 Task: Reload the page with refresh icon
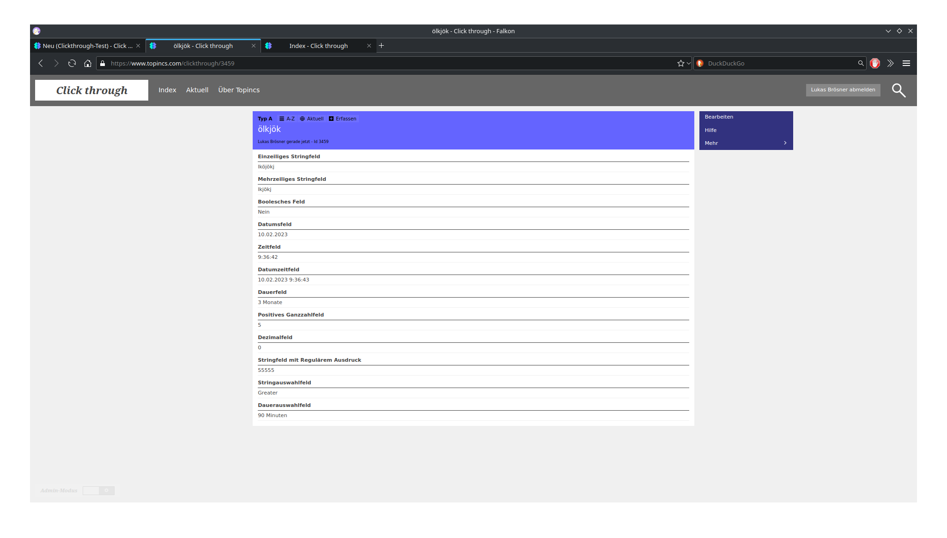click(x=72, y=63)
